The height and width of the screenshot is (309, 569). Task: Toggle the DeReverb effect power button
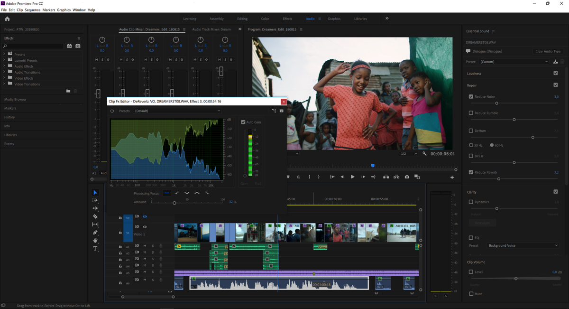112,111
